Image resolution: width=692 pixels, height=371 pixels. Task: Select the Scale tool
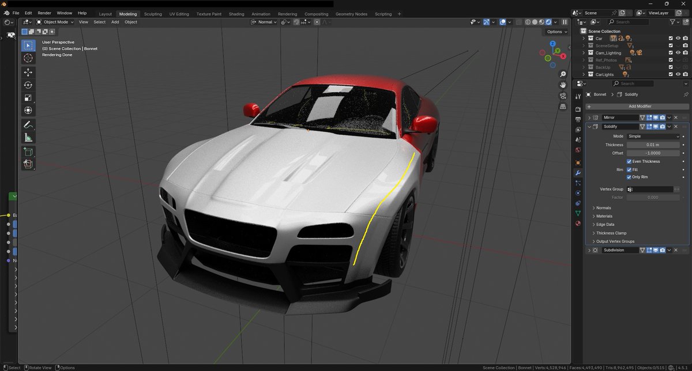coord(28,97)
